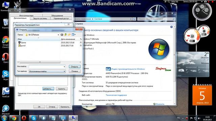Open the network icon in system tray
This screenshot has height=121, width=216.
(x=195, y=118)
